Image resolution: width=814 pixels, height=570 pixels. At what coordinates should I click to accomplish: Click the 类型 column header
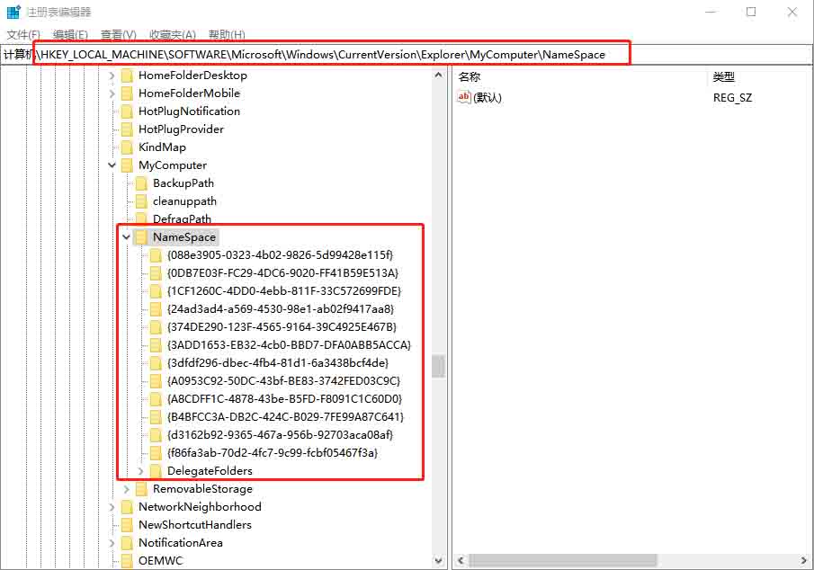(724, 77)
